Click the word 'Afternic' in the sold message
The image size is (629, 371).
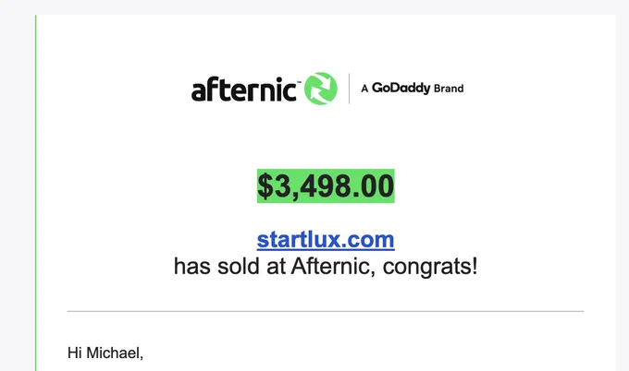tap(333, 266)
